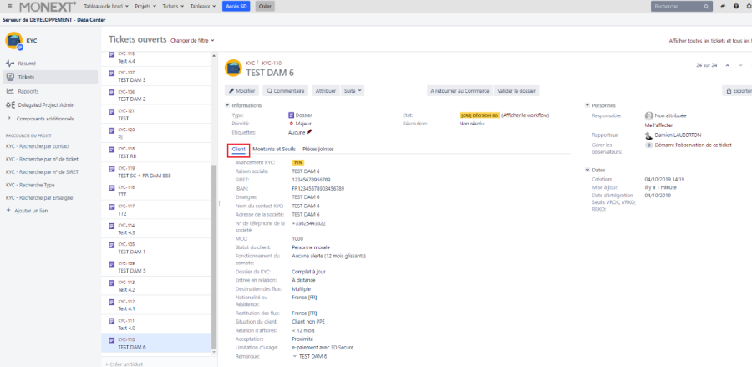
Task: Open the help question mark icon
Action: 736,6
